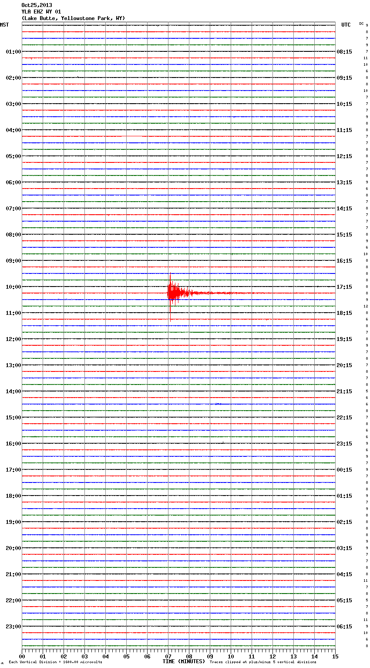The width and height of the screenshot is (370, 668).
Task: Select the 09:00 MST hour label
Action: pyautogui.click(x=13, y=261)
